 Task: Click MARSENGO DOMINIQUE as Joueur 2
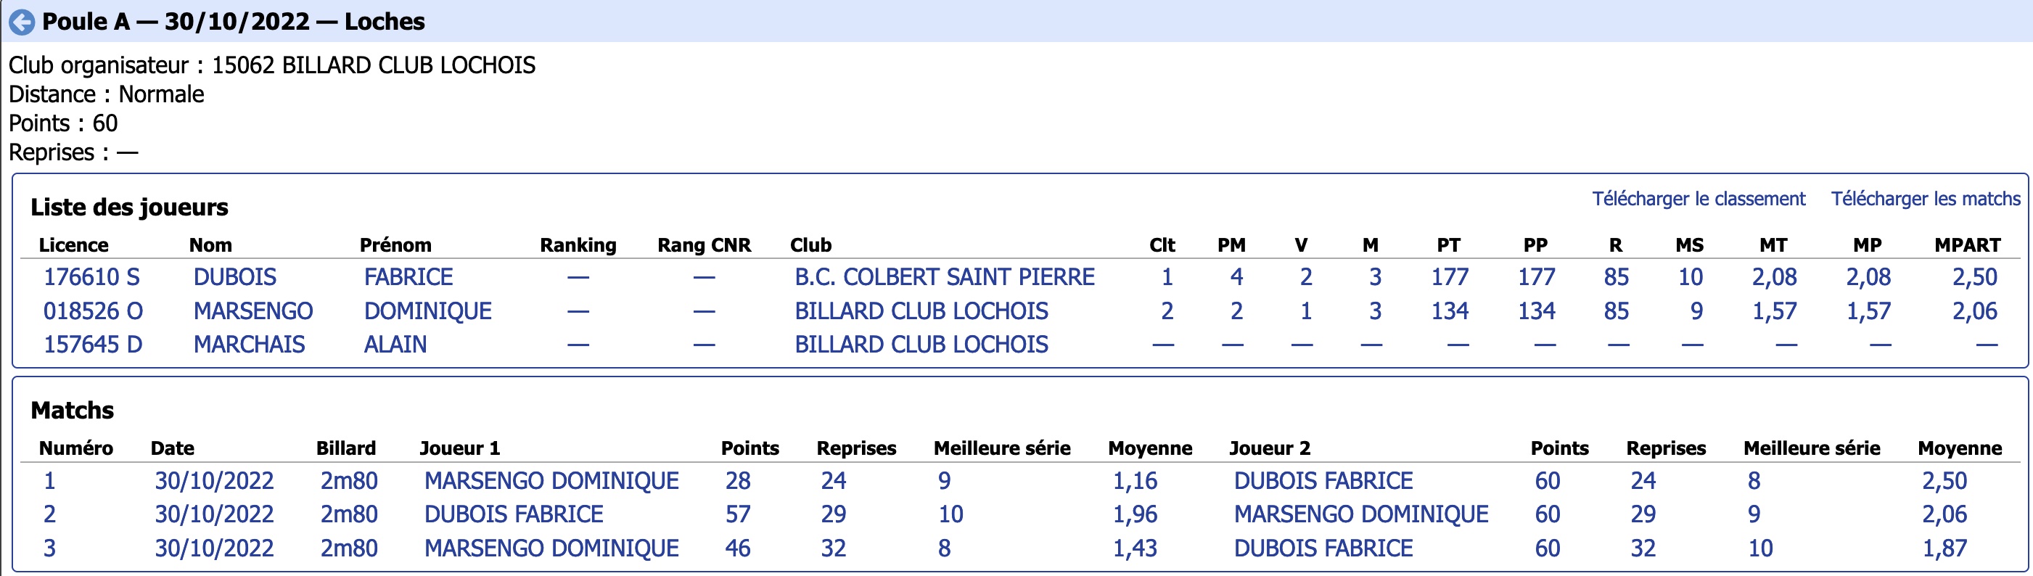[x=1361, y=514]
